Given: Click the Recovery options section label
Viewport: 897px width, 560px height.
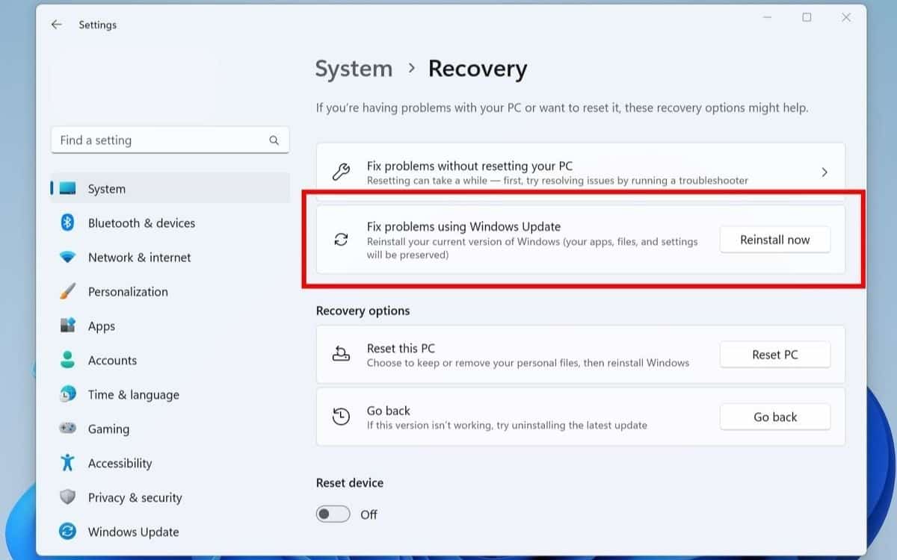Looking at the screenshot, I should click(363, 311).
